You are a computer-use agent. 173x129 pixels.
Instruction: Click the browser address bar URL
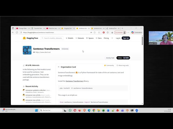pos(38,33)
